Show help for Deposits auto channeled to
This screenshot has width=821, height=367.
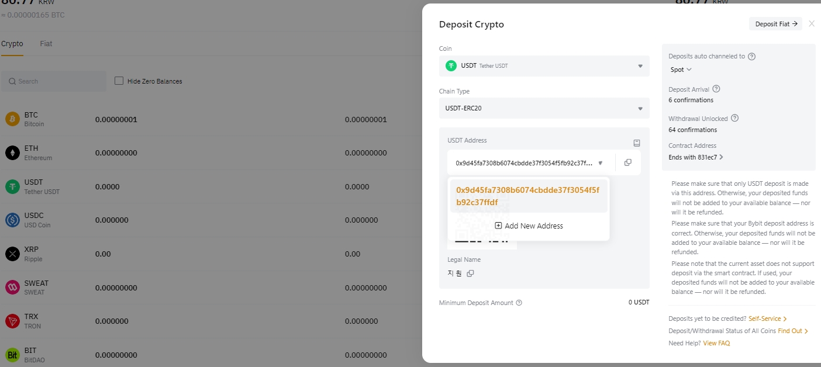[x=752, y=57]
